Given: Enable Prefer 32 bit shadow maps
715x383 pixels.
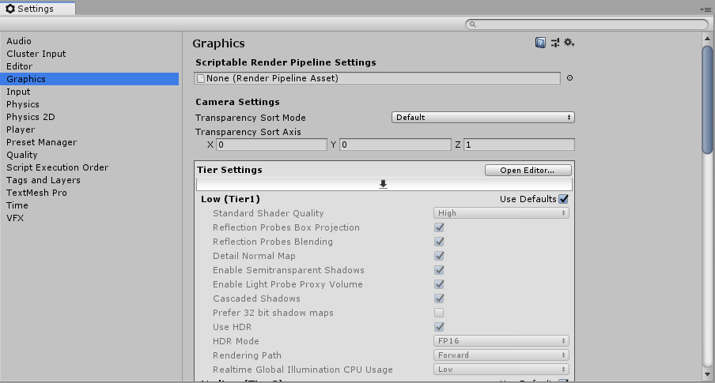Looking at the screenshot, I should pyautogui.click(x=439, y=313).
